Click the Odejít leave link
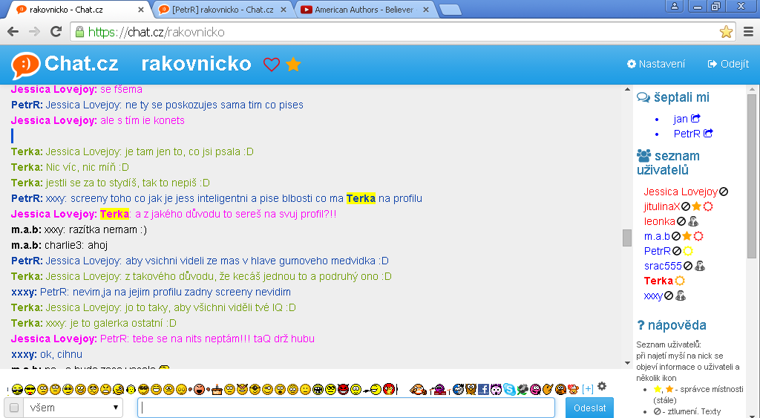The width and height of the screenshot is (760, 418). point(728,64)
